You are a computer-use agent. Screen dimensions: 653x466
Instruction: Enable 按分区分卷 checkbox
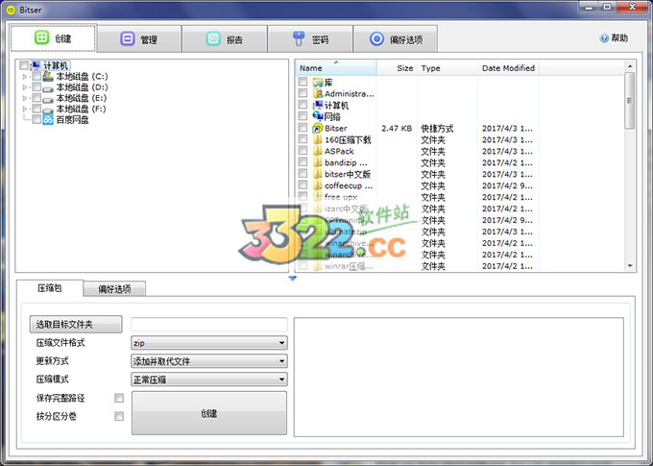[x=119, y=416]
